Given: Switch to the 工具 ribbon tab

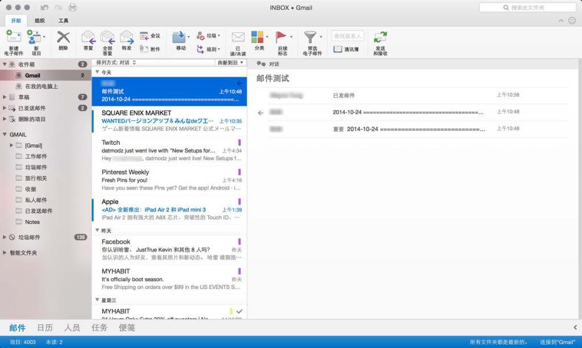Looking at the screenshot, I should (64, 20).
